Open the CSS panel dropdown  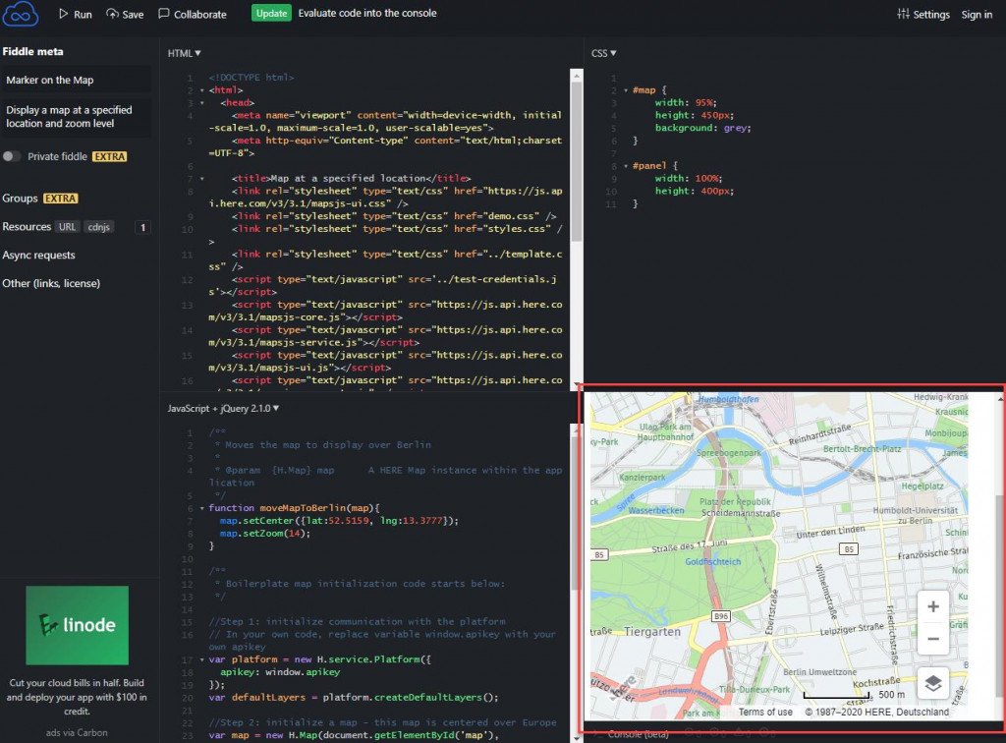click(604, 53)
